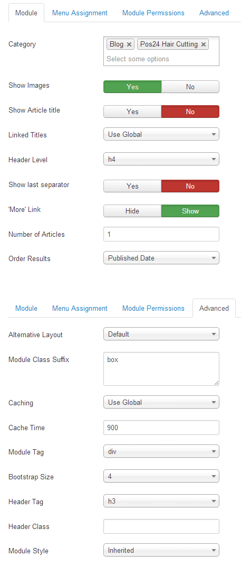
Task: Open the Bootstrap Size dropdown
Action: pos(161,476)
